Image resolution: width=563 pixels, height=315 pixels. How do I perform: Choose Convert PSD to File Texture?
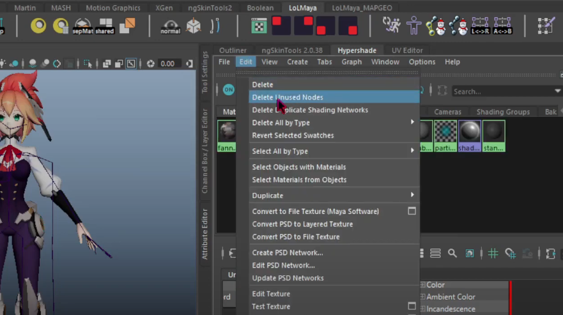point(334,236)
